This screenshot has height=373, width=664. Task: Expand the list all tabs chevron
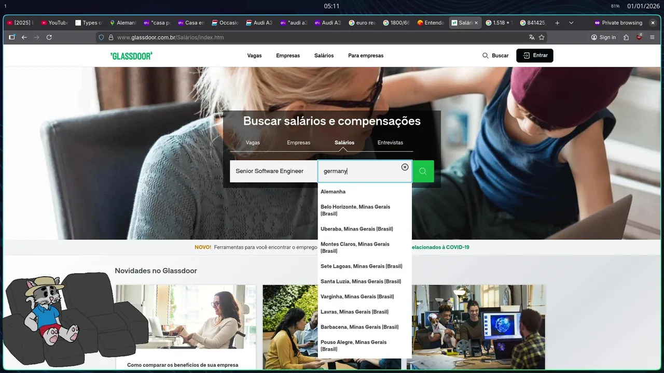point(571,23)
